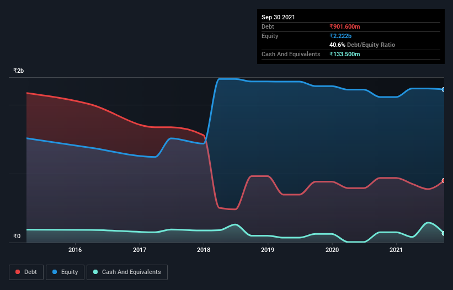
Task: Select the Cash endpoint marker on chart
Action: 444,233
